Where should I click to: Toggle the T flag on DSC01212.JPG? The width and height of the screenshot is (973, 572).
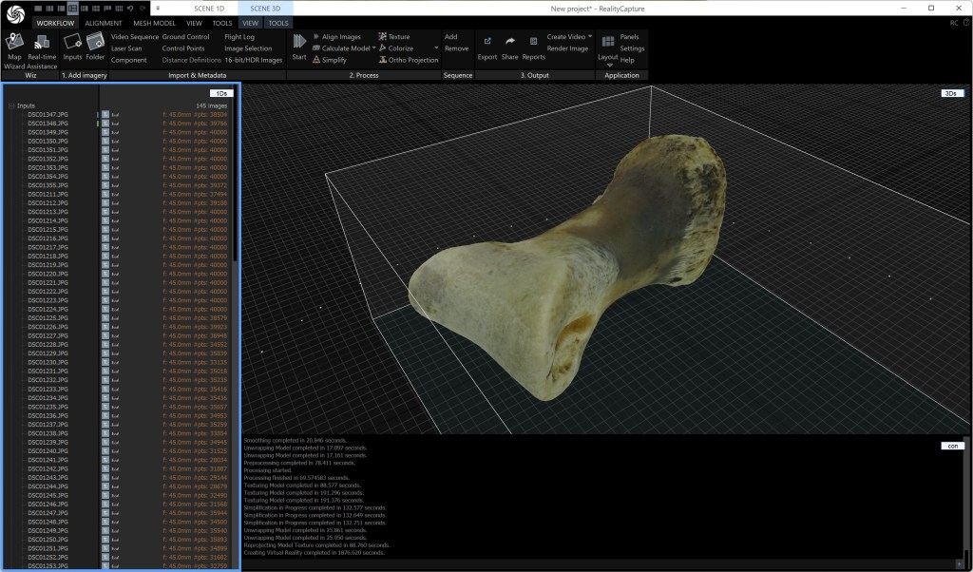[x=105, y=203]
